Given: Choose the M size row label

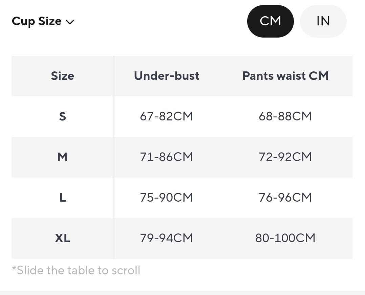Looking at the screenshot, I should (63, 157).
